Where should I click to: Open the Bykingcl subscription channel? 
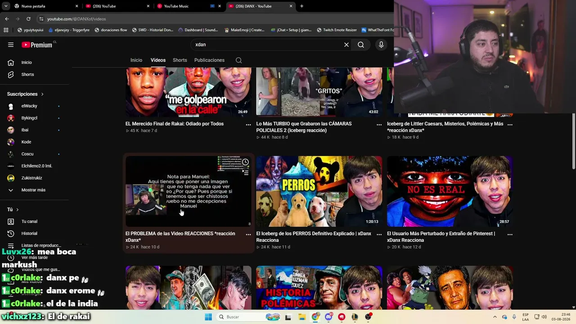coord(34,118)
